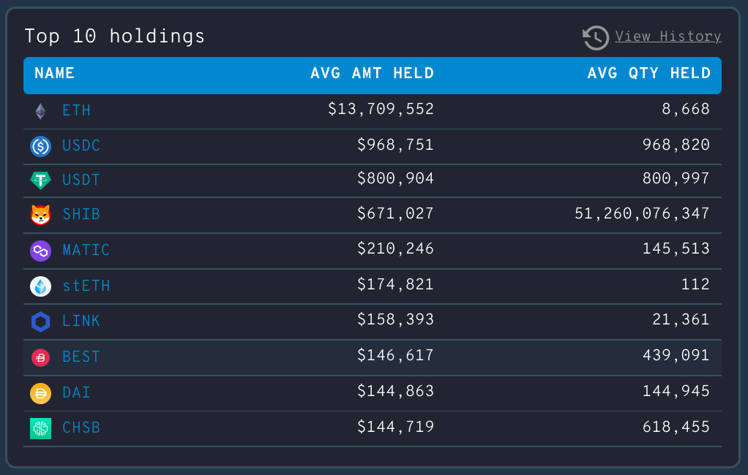
Task: Click the purple MATIC icon
Action: (40, 251)
